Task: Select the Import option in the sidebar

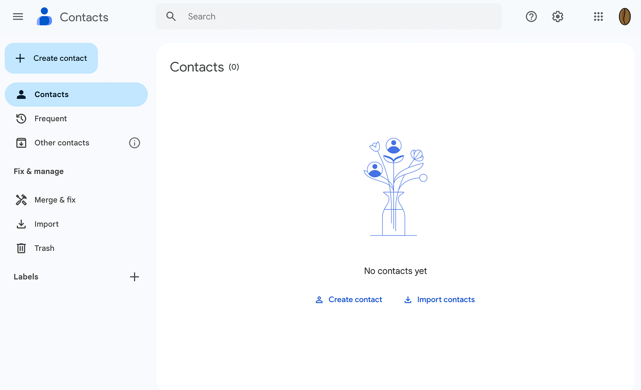Action: 46,224
